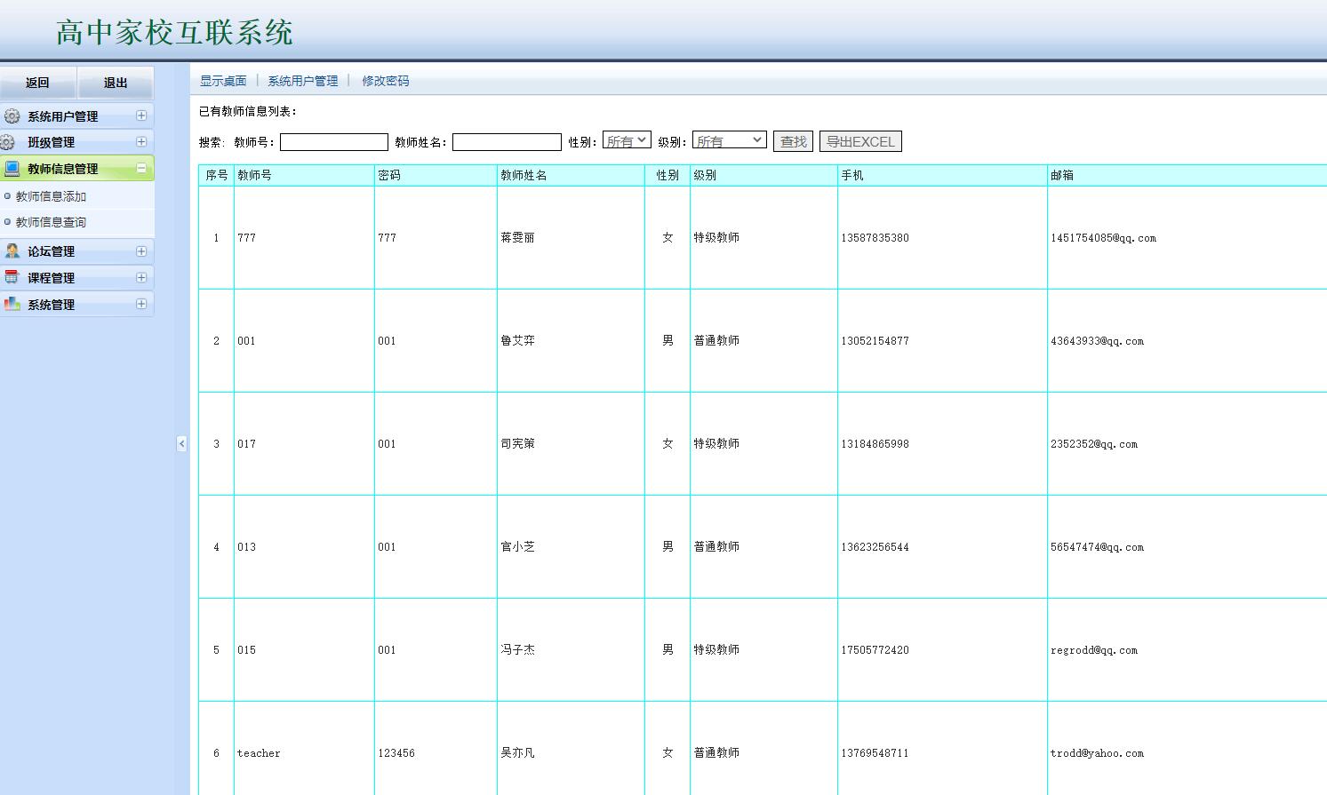Select the 班级管理 menu label
The width and height of the screenshot is (1327, 795).
tap(51, 142)
